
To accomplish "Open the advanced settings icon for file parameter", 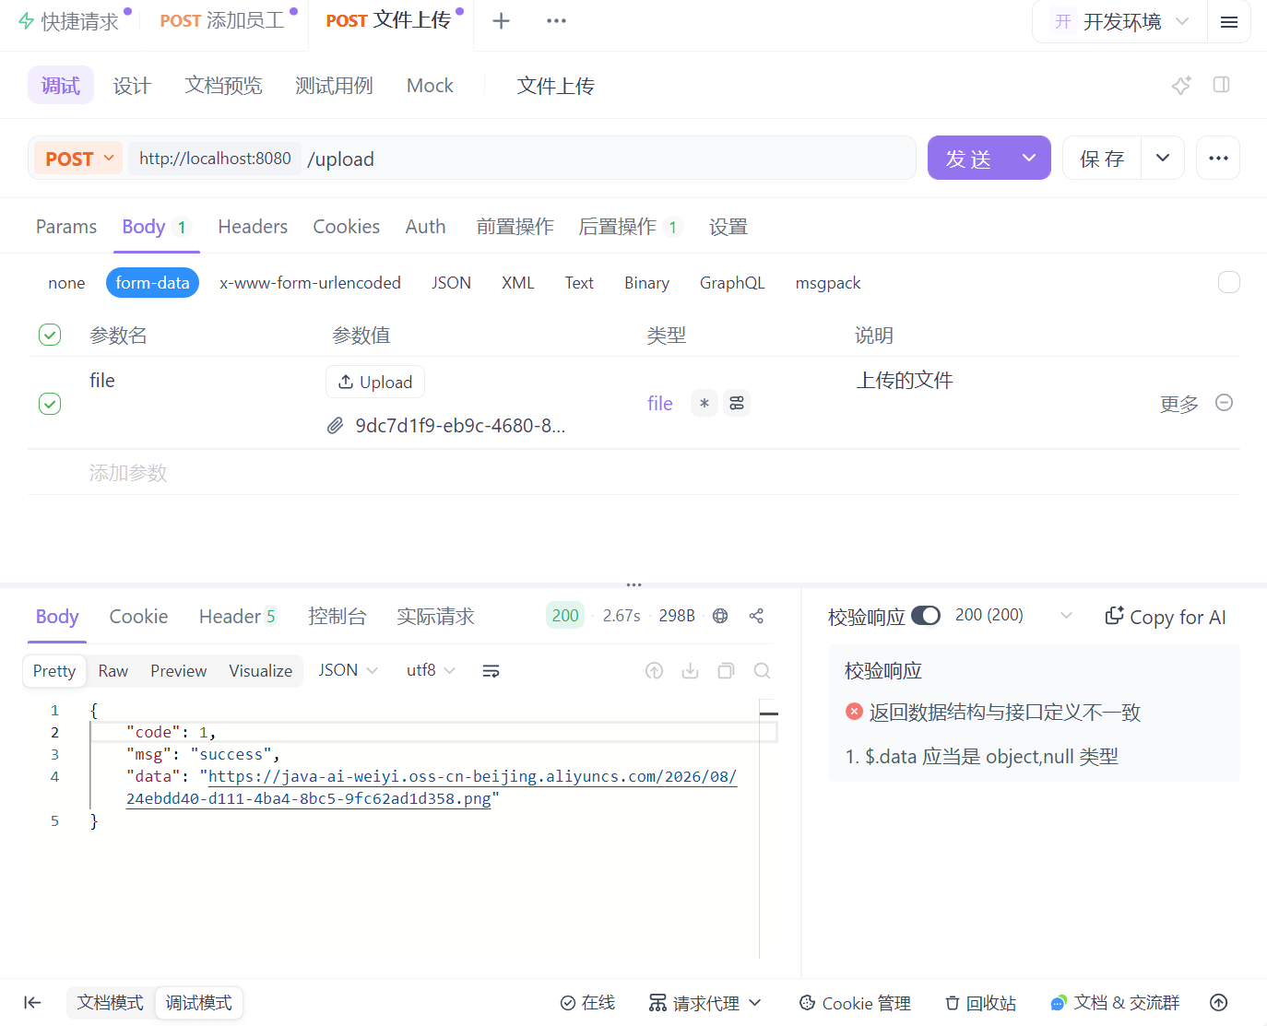I will [737, 403].
